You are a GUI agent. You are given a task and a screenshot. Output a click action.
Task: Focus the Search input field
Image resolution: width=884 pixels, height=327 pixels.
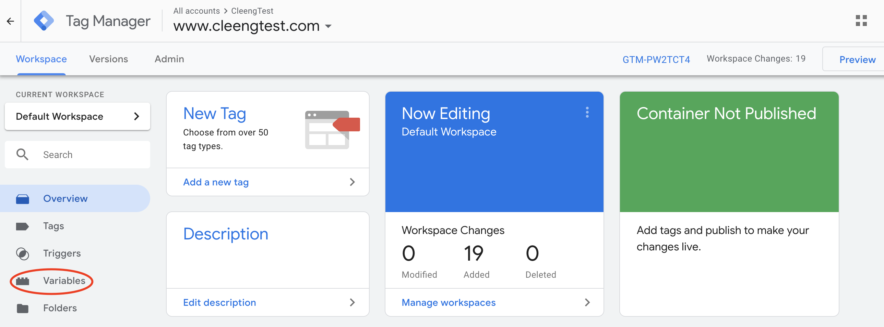click(x=77, y=154)
